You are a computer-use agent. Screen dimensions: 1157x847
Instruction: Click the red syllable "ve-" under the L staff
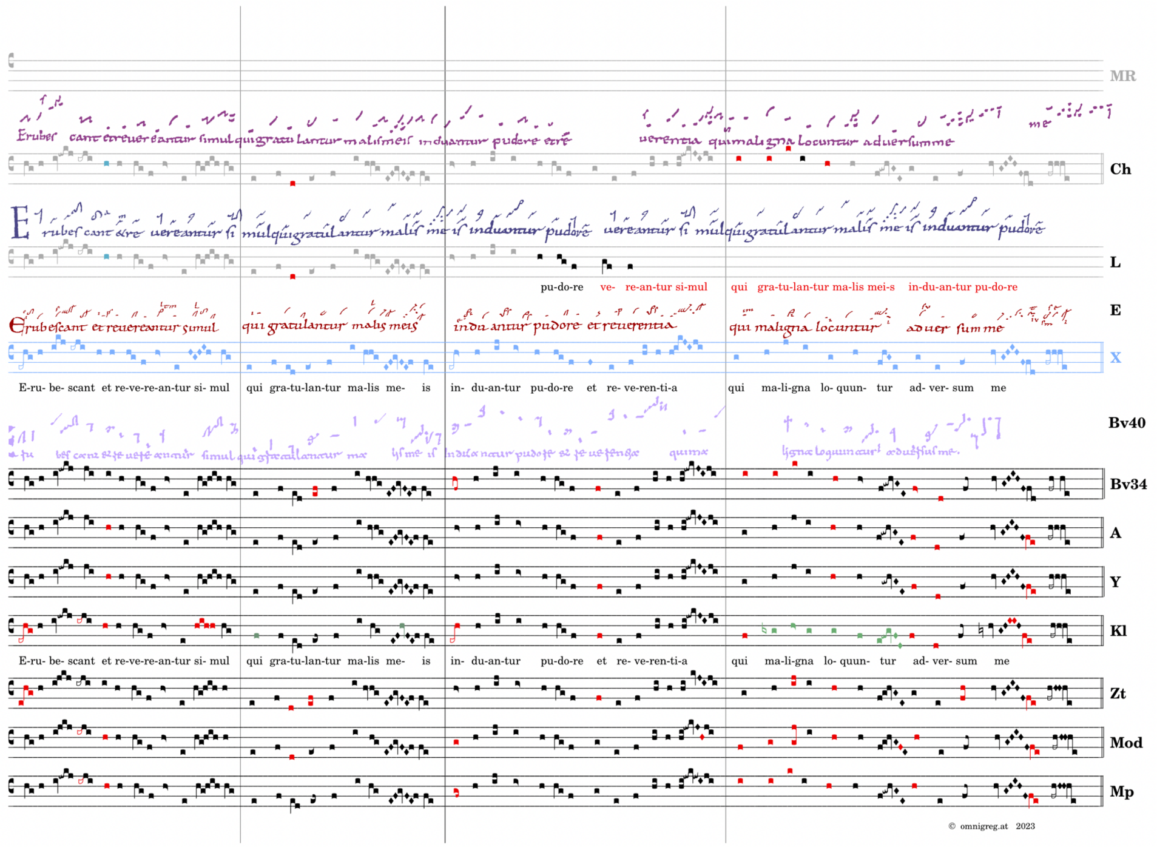(607, 287)
